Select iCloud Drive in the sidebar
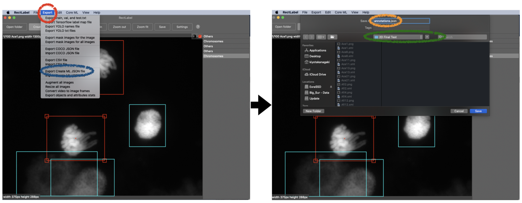522x203 pixels. pyautogui.click(x=317, y=74)
